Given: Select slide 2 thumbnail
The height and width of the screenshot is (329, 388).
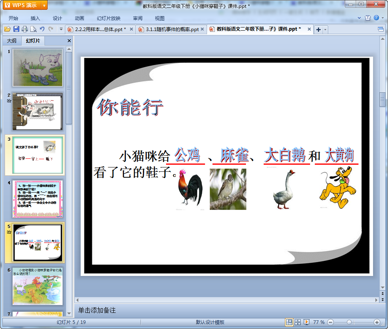Looking at the screenshot, I should tap(38, 112).
